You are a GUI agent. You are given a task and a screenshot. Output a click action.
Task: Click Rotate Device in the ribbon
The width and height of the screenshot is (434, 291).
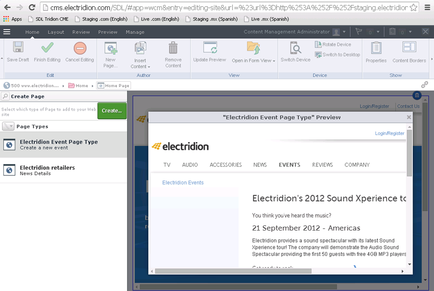coord(333,44)
